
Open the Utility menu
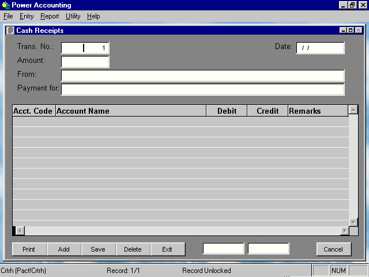[x=73, y=16]
